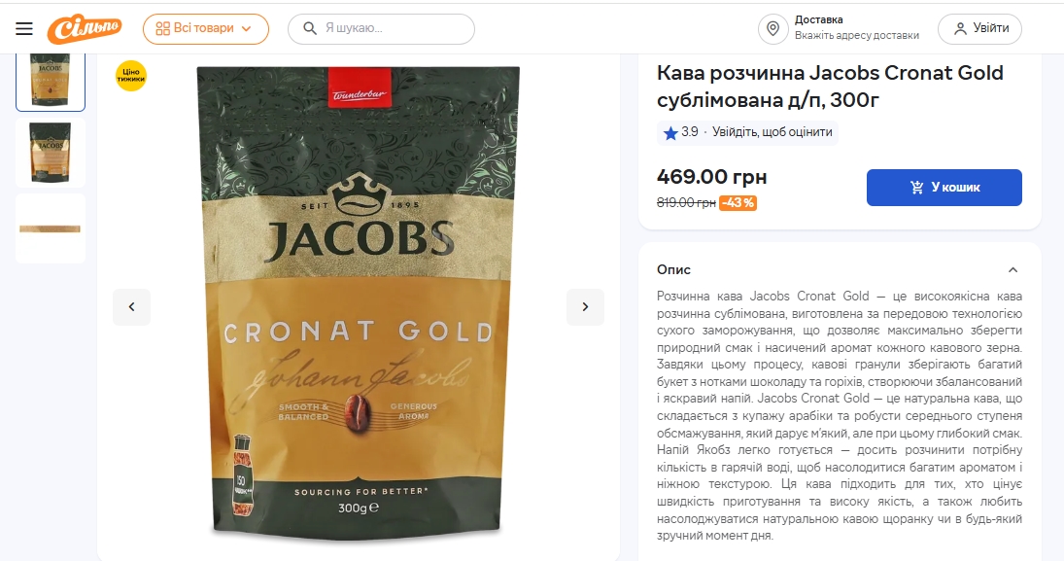Screen dimensions: 1064x561
Task: Click the user profile icon
Action: [960, 28]
